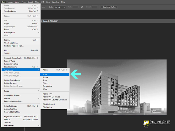Image resolution: width=175 pixels, height=131 pixels.
Task: Select Find and Replace Text entry
Action: [x=21, y=46]
